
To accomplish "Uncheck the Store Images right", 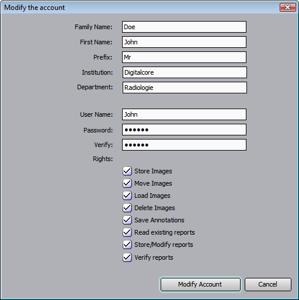I will 127,171.
